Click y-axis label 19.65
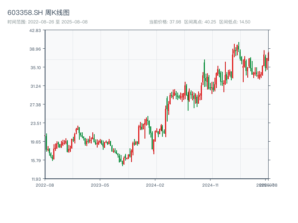 click(x=36, y=142)
